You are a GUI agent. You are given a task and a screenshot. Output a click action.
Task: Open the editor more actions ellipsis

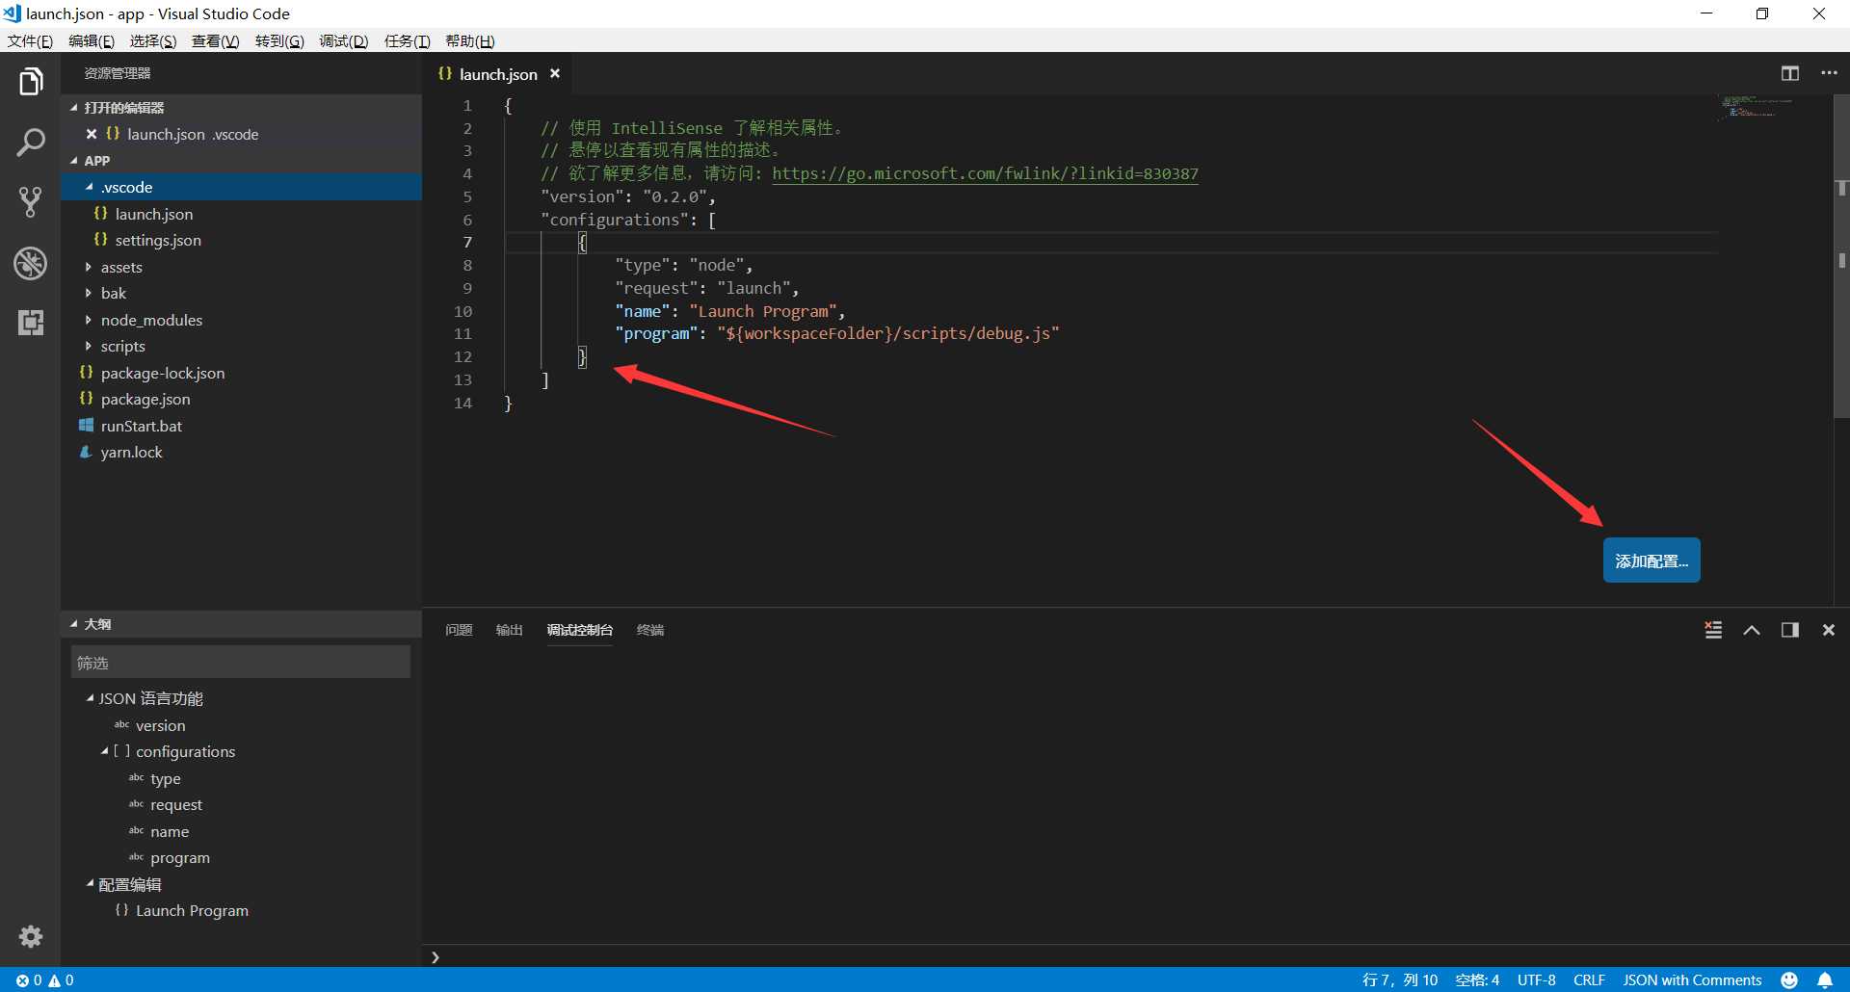tap(1829, 73)
